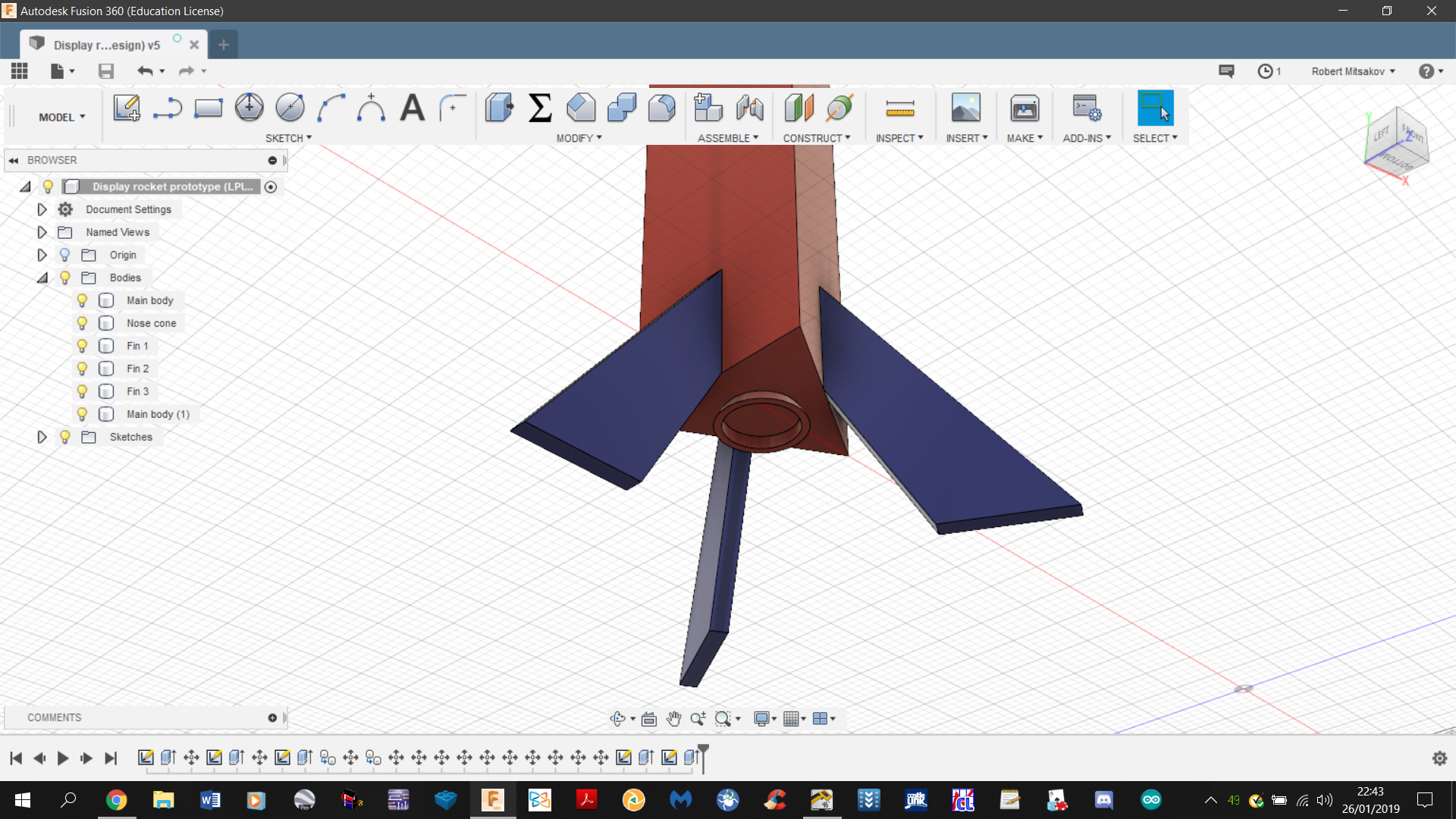Click the timeline end marker
This screenshot has width=1456, height=819.
704,758
